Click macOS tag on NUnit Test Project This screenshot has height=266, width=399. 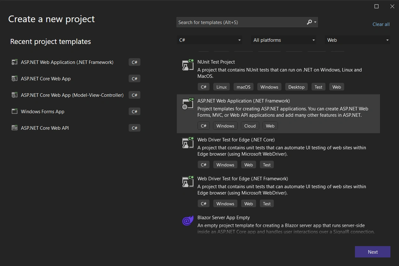[x=244, y=87]
